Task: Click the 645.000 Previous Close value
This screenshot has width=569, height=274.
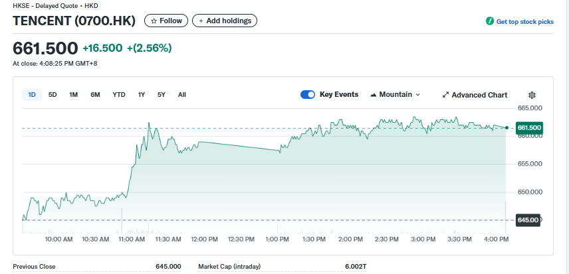Action: (168, 267)
